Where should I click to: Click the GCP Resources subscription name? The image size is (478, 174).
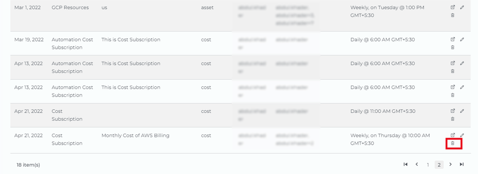pos(70,8)
